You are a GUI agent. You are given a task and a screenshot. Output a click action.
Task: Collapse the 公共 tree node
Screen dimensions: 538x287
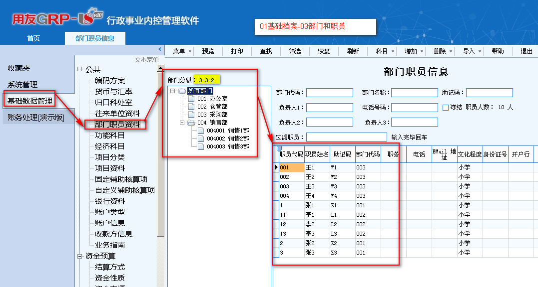[x=79, y=69]
